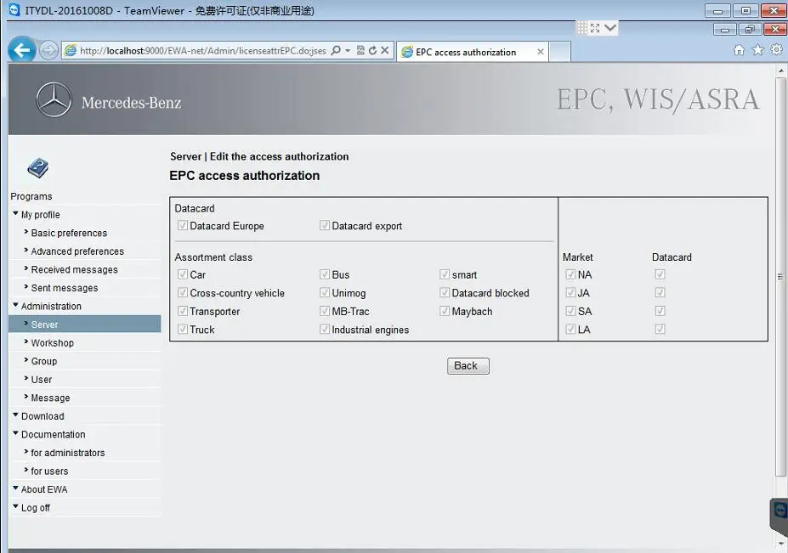Toggle the Unimog checkbox
This screenshot has width=788, height=553.
coord(325,292)
